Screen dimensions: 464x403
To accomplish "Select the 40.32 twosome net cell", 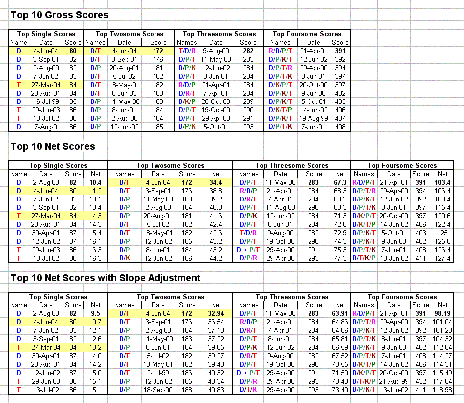I will pyautogui.click(x=216, y=373).
